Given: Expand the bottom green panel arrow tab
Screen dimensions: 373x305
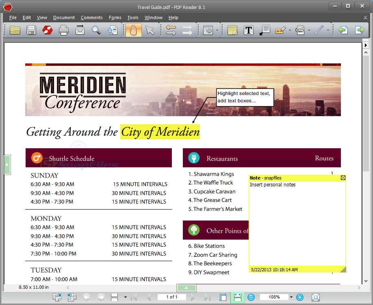Looking at the screenshot, I should click(186, 288).
